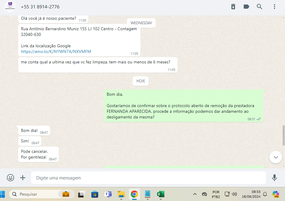The height and width of the screenshot is (201, 285).
Task: Click the plus attach button
Action: click(23, 178)
